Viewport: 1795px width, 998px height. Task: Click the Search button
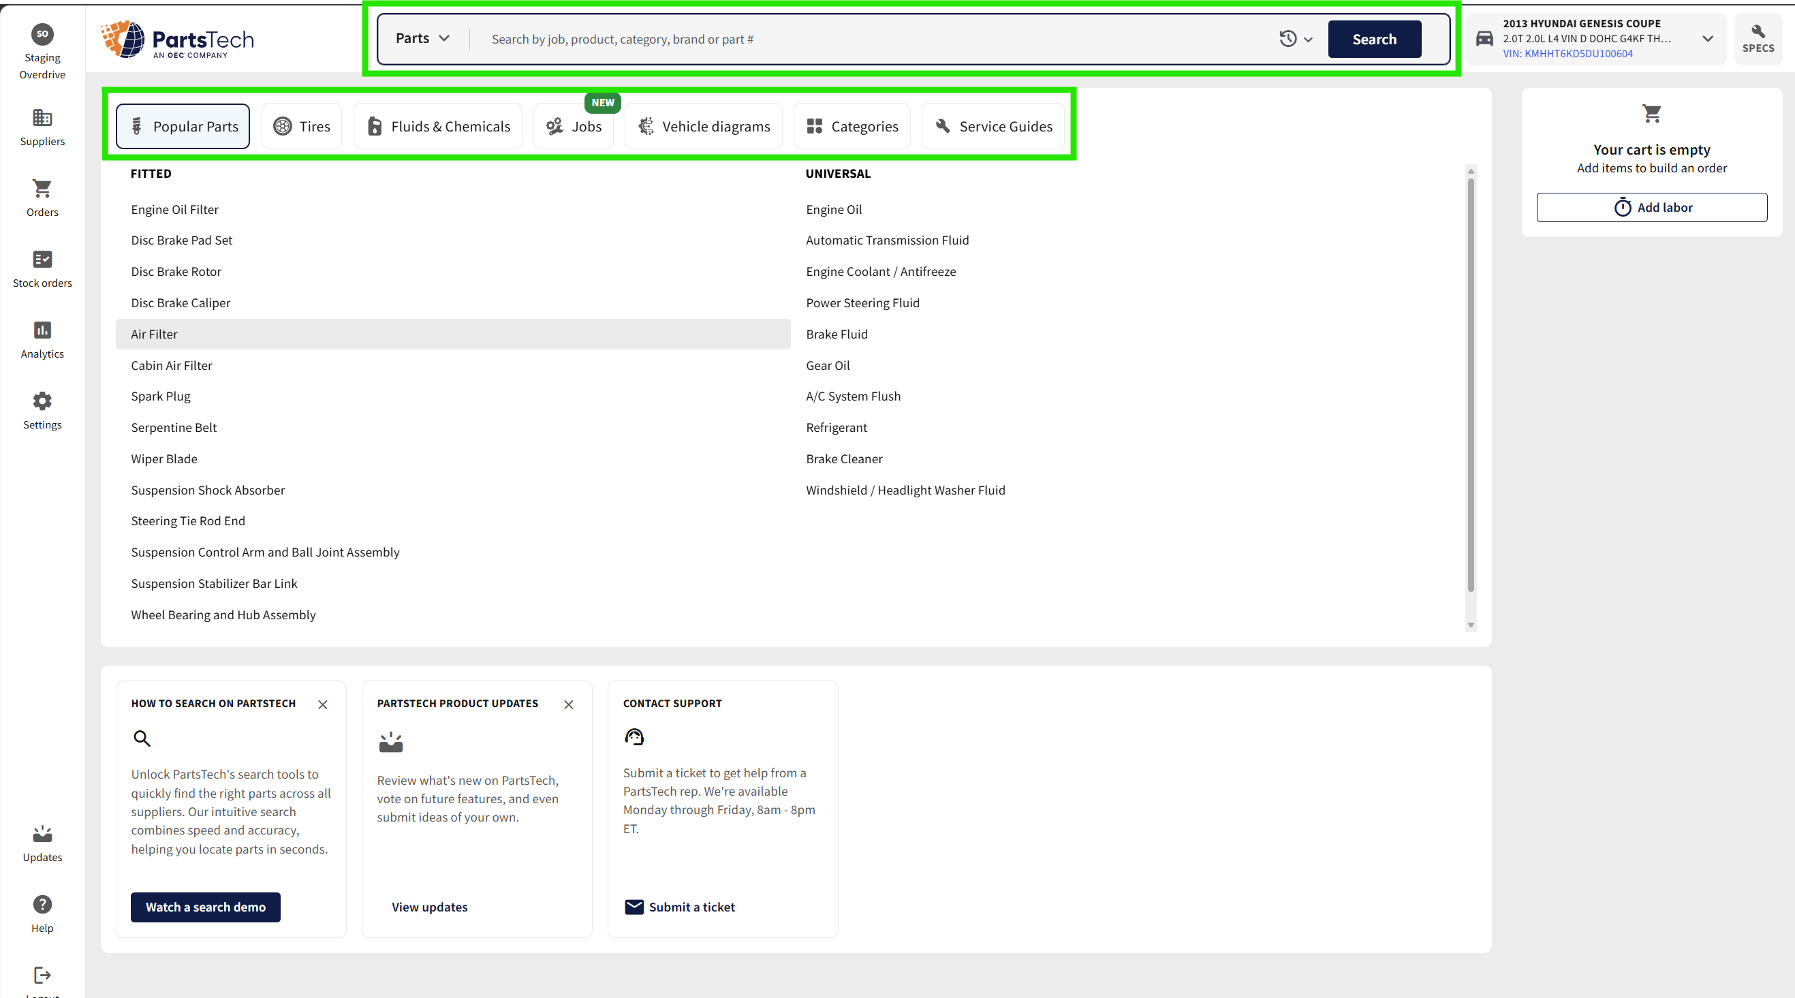coord(1374,39)
